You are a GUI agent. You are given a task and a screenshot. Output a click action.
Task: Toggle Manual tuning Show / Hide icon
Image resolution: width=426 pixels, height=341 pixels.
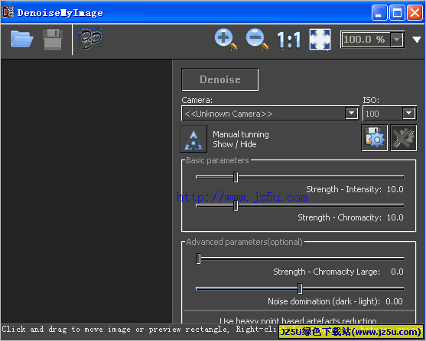(x=193, y=139)
